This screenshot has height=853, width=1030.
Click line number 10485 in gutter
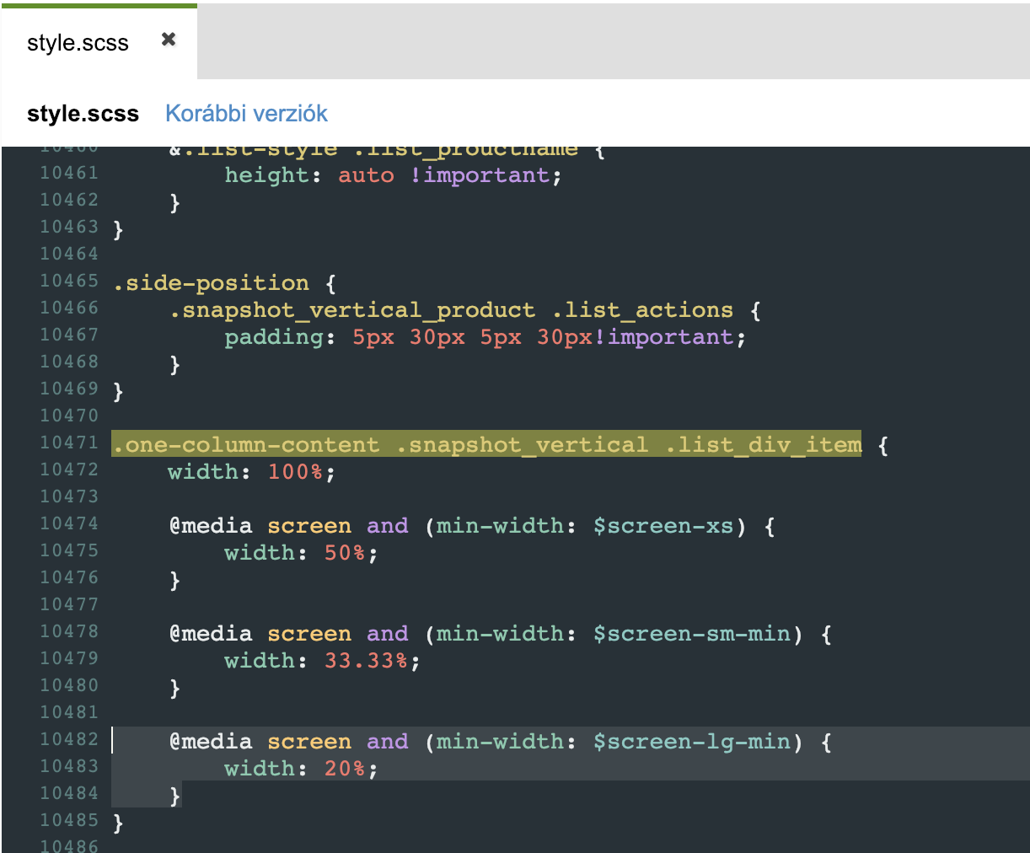pyautogui.click(x=69, y=820)
